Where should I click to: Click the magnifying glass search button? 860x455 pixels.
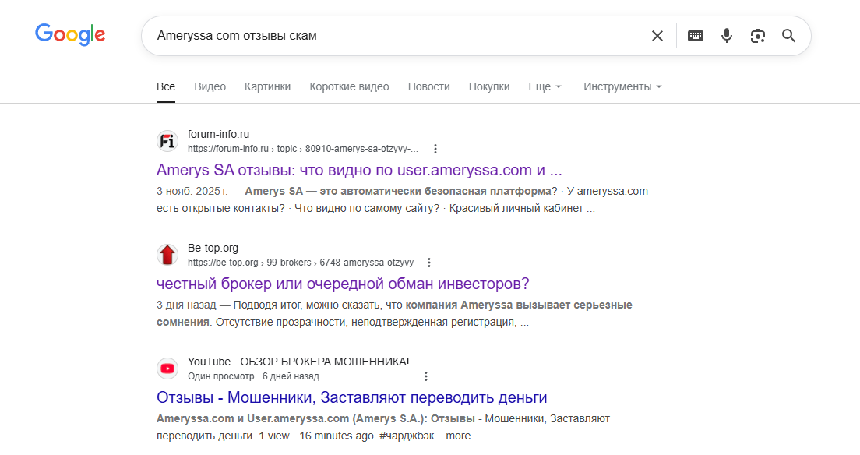pos(788,36)
